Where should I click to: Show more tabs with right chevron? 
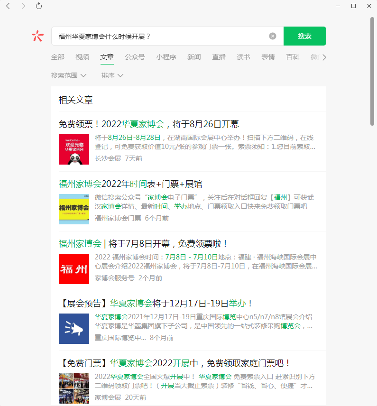click(324, 57)
